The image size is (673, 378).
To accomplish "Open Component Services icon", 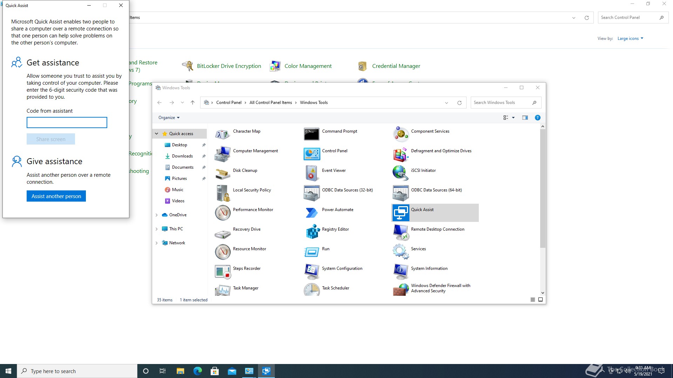I will [x=401, y=134].
